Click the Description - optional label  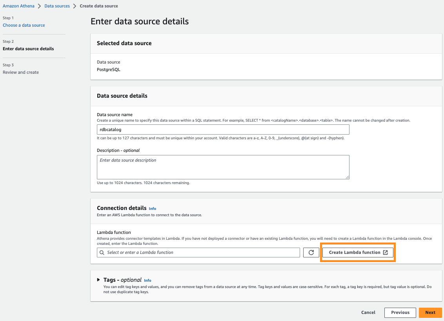click(x=118, y=150)
